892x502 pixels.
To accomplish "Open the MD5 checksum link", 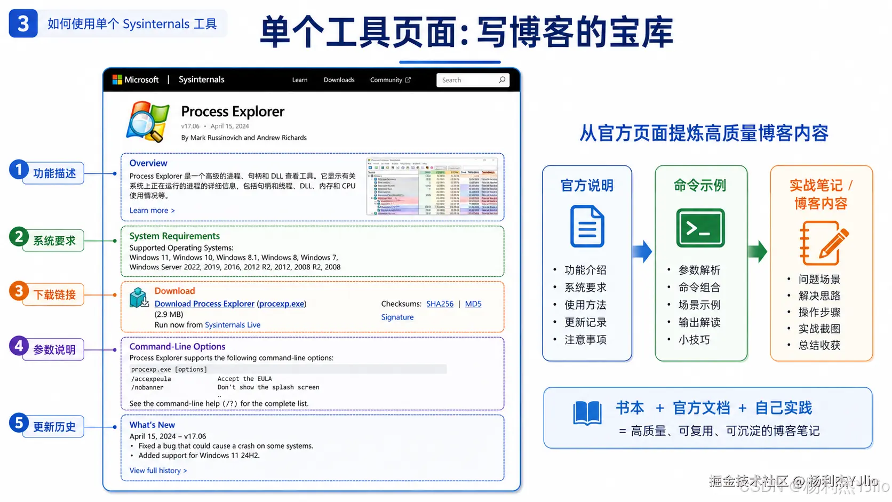I will pyautogui.click(x=473, y=304).
